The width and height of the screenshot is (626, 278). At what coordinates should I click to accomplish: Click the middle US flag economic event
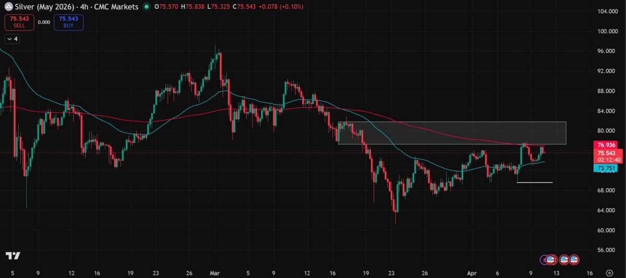(564, 259)
